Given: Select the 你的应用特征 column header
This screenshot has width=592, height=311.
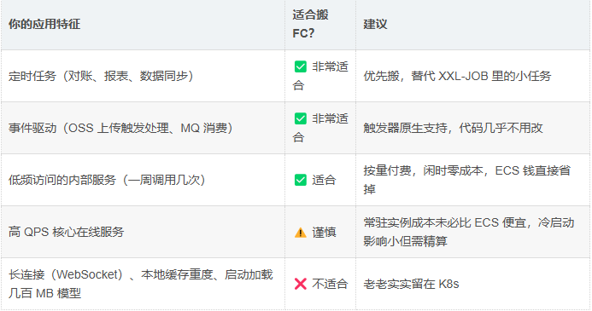Looking at the screenshot, I should pos(144,25).
